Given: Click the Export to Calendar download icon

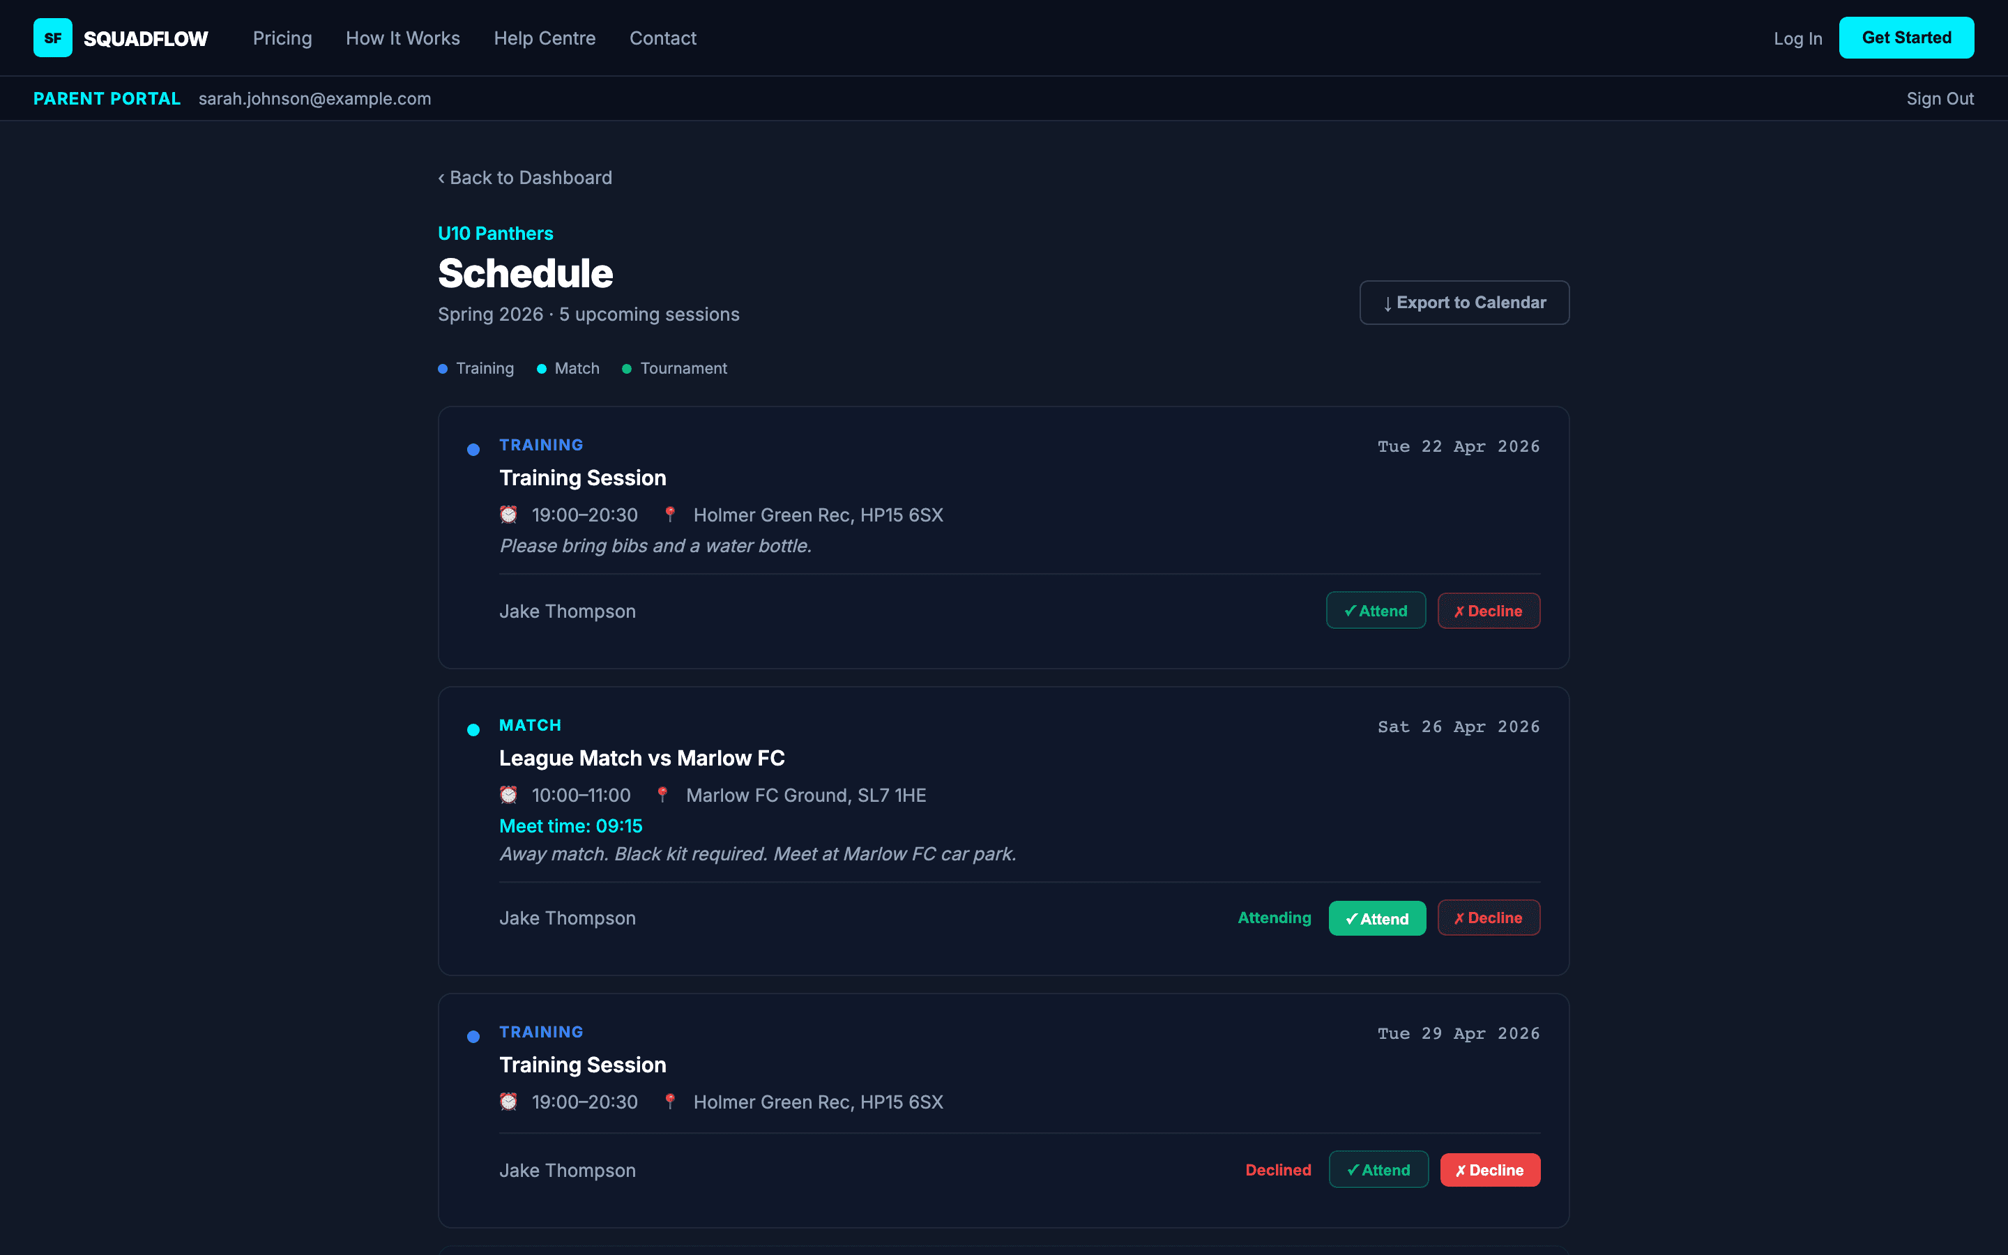Looking at the screenshot, I should pos(1387,303).
